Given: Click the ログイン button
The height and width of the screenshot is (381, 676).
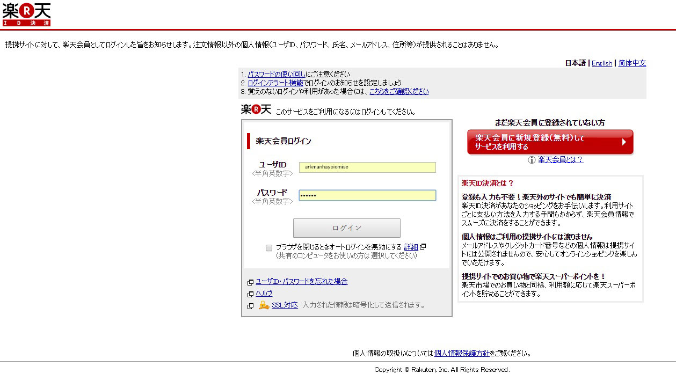Looking at the screenshot, I should 347,228.
